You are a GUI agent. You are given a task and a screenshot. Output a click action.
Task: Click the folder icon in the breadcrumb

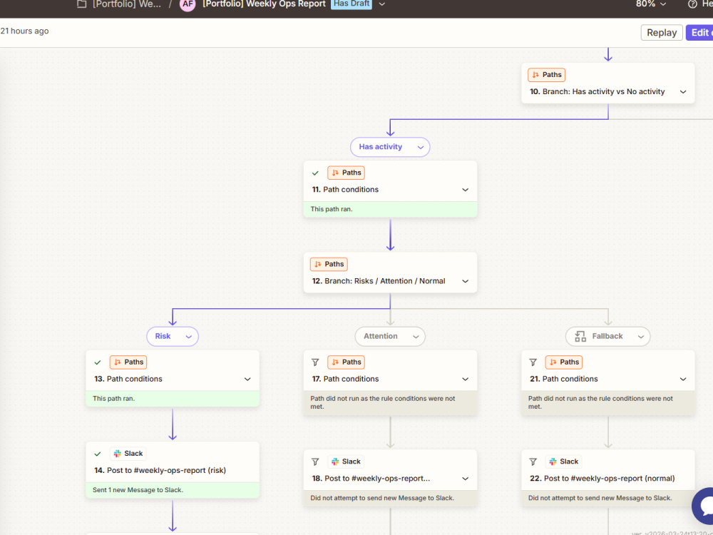click(x=81, y=4)
